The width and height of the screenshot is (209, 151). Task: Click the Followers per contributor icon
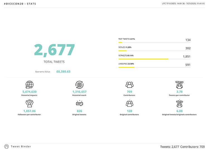click(29, 103)
